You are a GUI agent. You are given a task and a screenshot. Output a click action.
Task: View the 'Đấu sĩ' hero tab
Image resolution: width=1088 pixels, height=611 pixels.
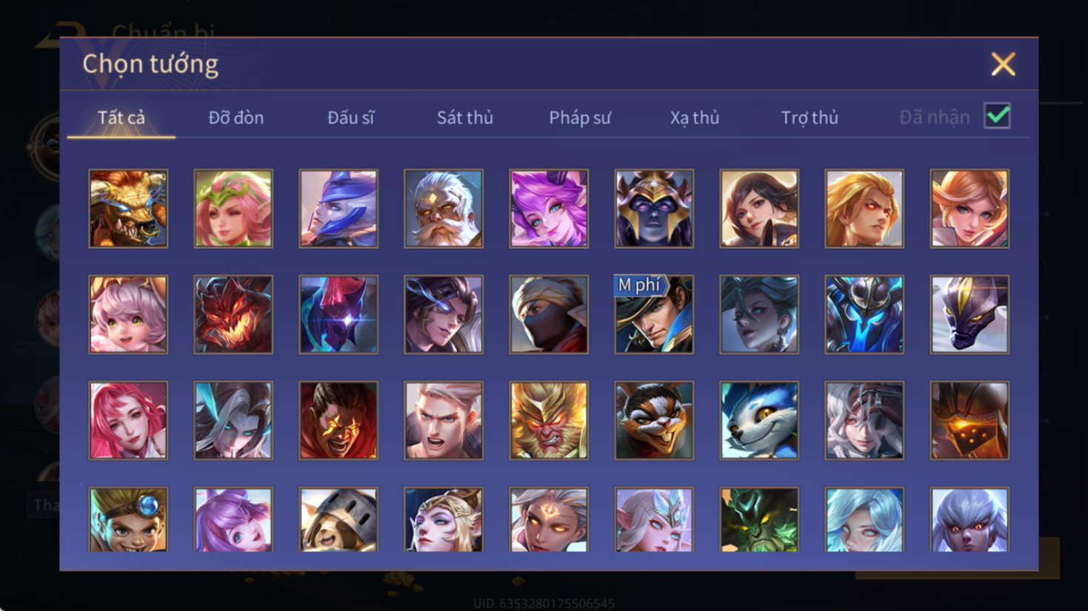click(350, 118)
